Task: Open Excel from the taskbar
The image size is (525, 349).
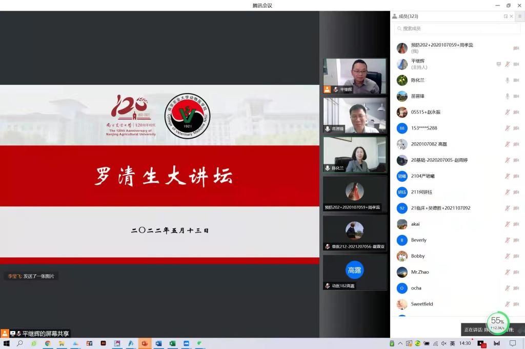Action: 172,343
